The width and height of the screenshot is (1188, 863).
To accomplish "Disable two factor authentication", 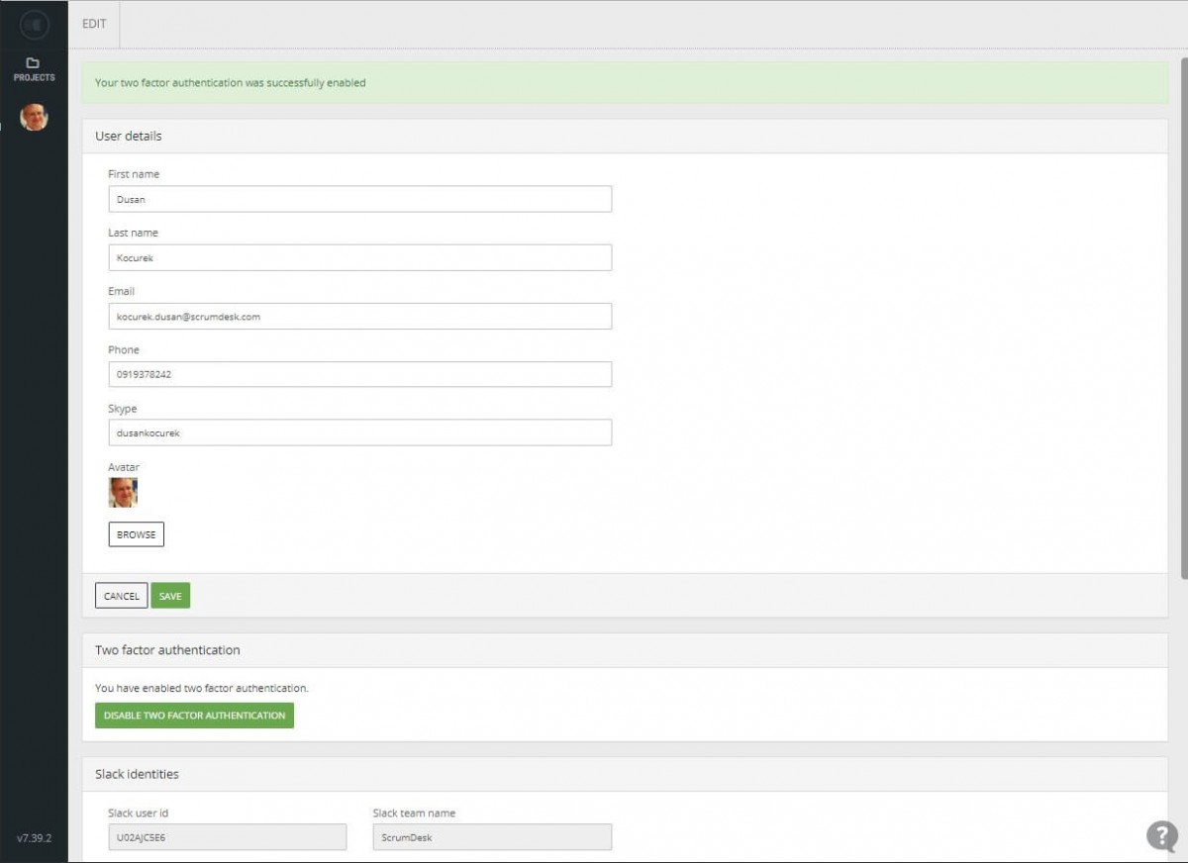I will pos(194,716).
